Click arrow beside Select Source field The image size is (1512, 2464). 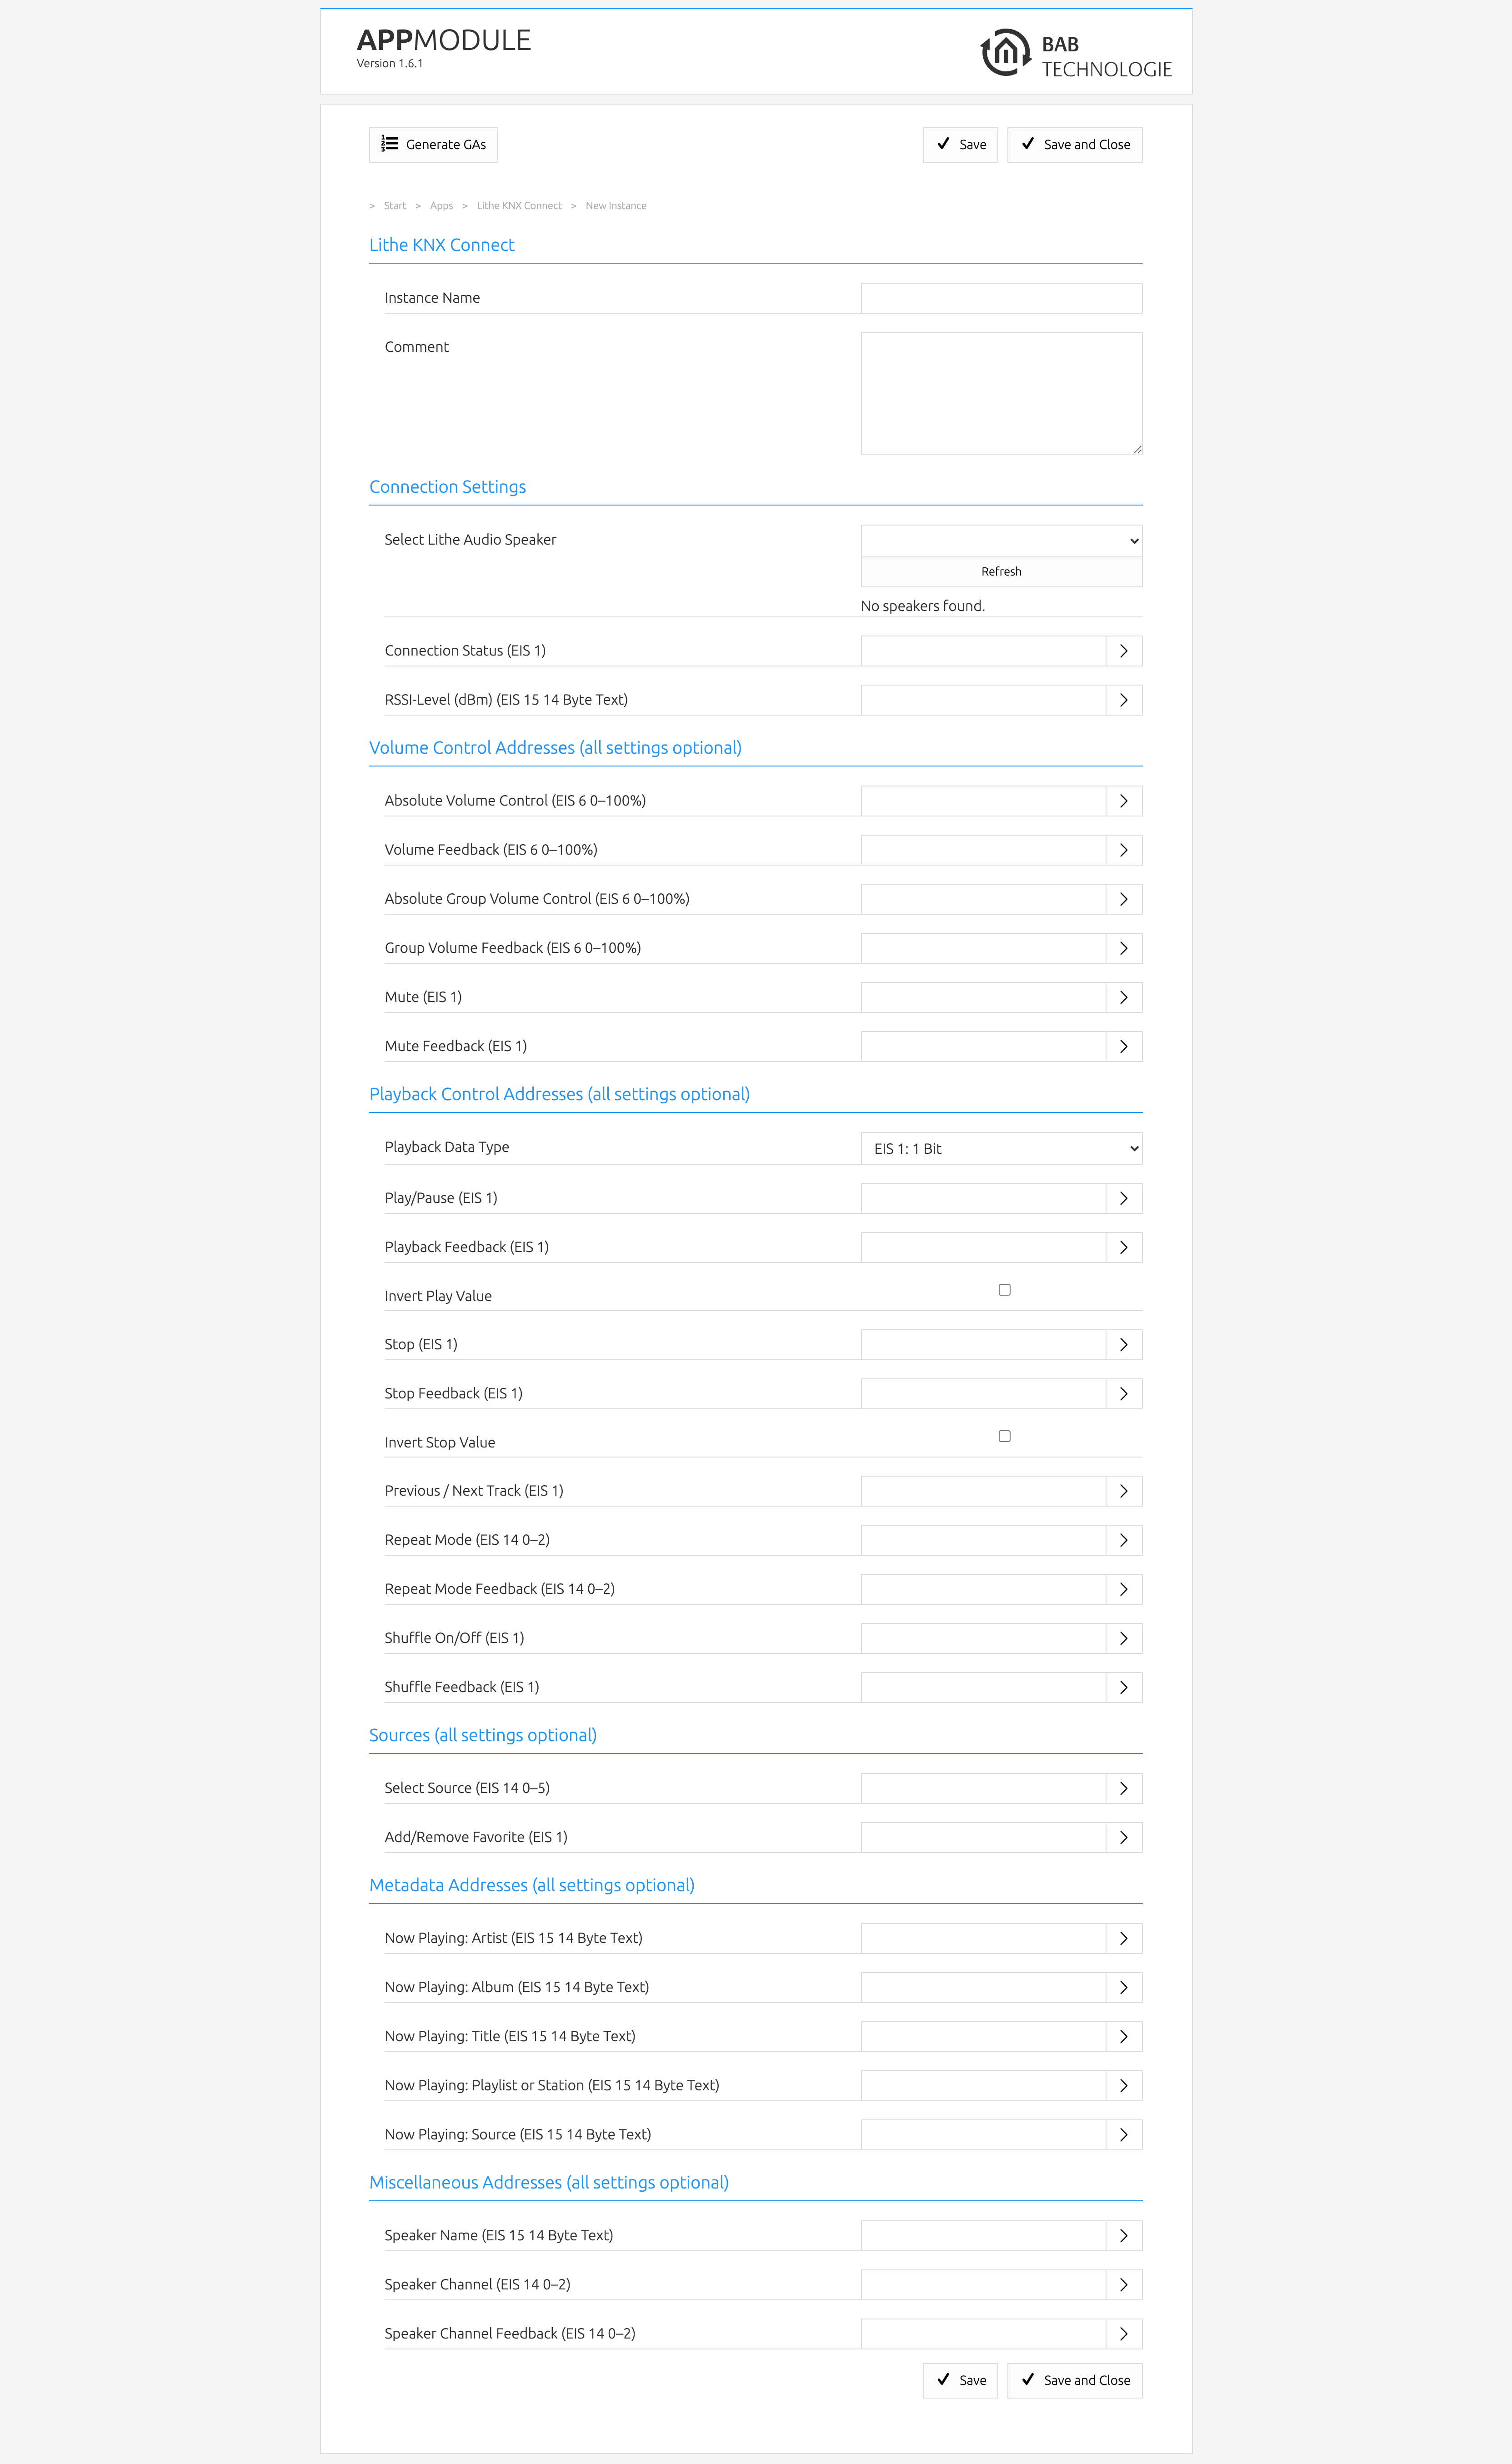1123,1788
